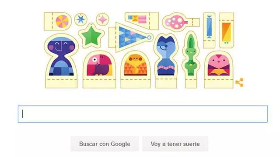This screenshot has width=280, height=157.
Task: Click the blue cat-shaped figure cutout
Action: 166,61
